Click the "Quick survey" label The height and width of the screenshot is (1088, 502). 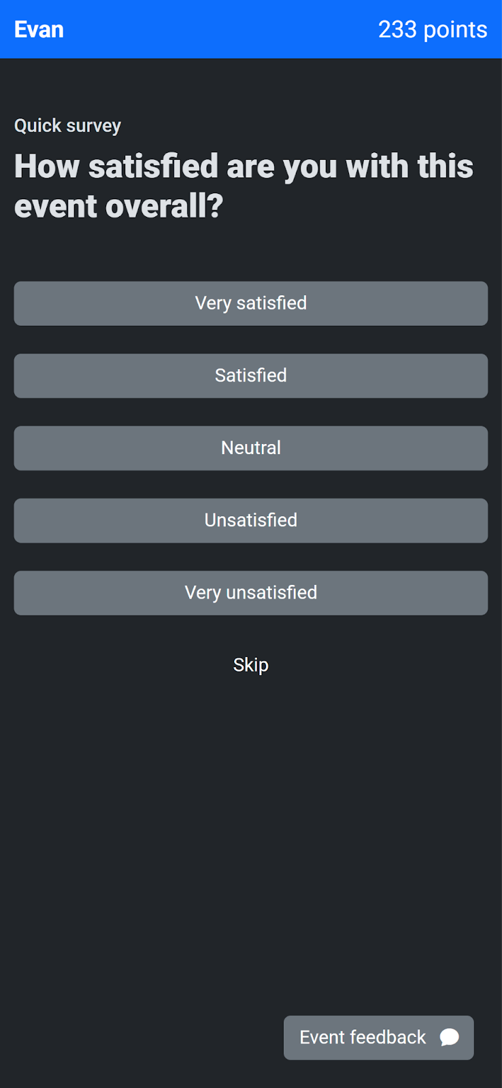pyautogui.click(x=67, y=126)
